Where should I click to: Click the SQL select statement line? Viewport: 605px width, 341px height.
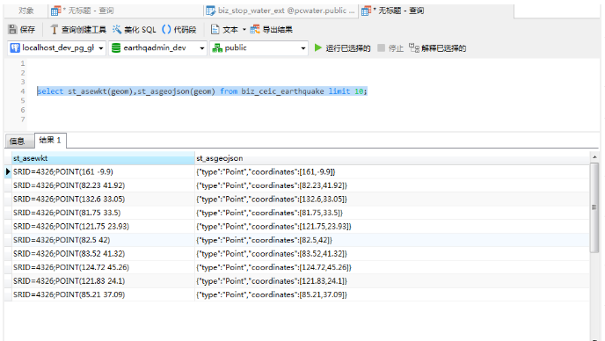coord(202,91)
